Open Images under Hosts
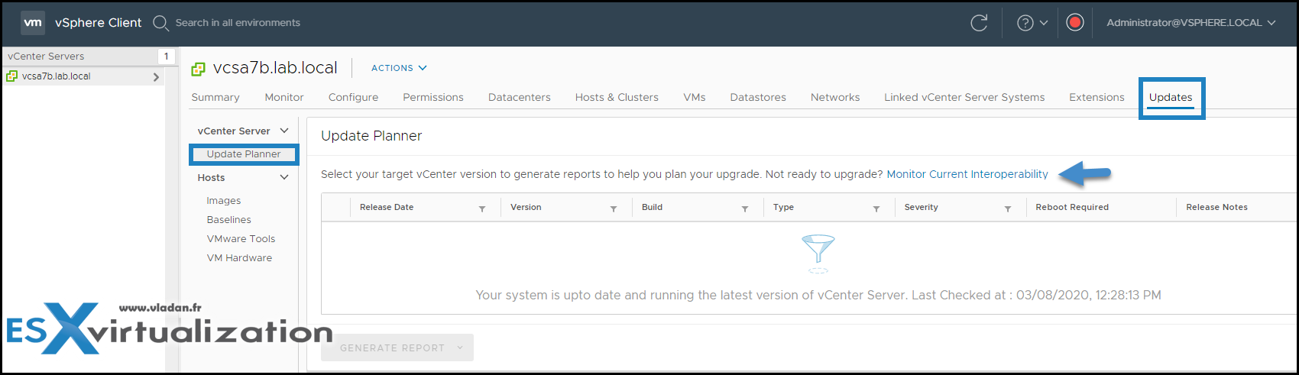The width and height of the screenshot is (1299, 375). (224, 200)
